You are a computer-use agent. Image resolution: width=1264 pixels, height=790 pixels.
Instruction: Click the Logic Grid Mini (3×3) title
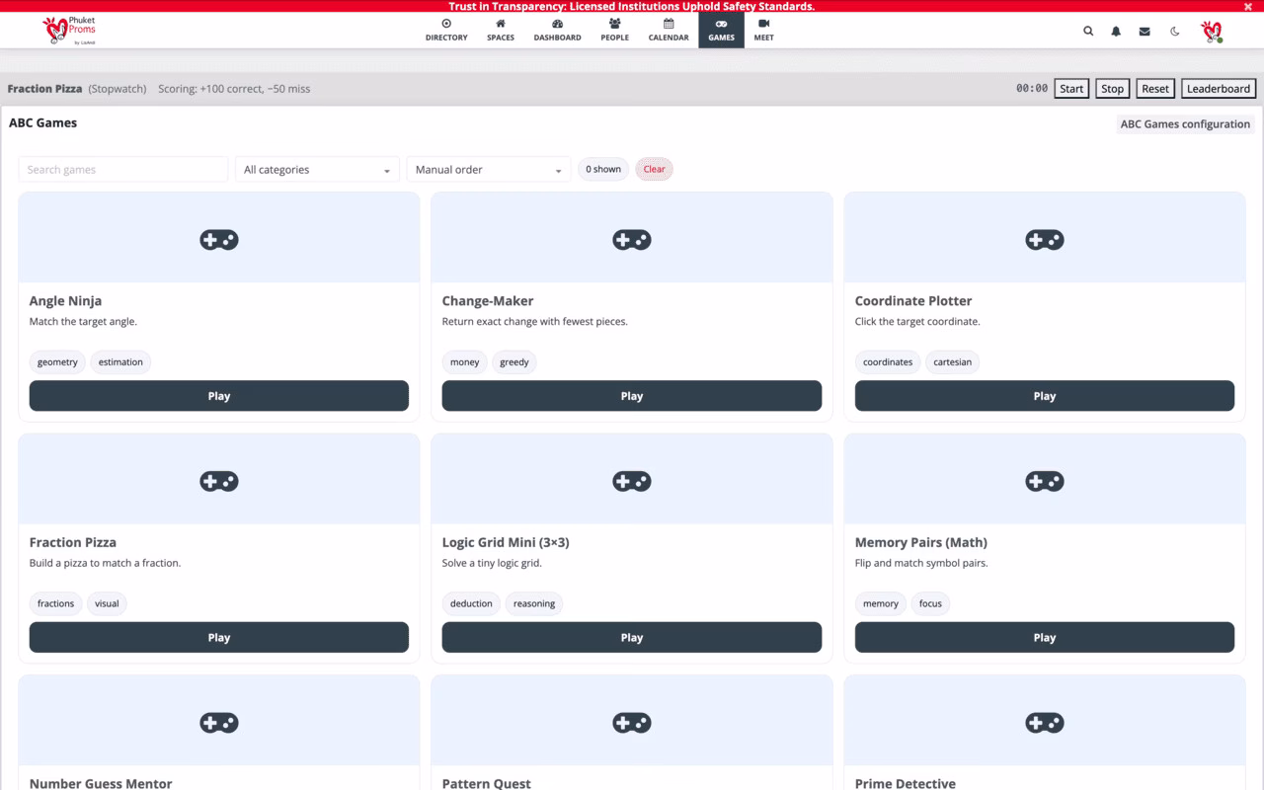pos(506,542)
